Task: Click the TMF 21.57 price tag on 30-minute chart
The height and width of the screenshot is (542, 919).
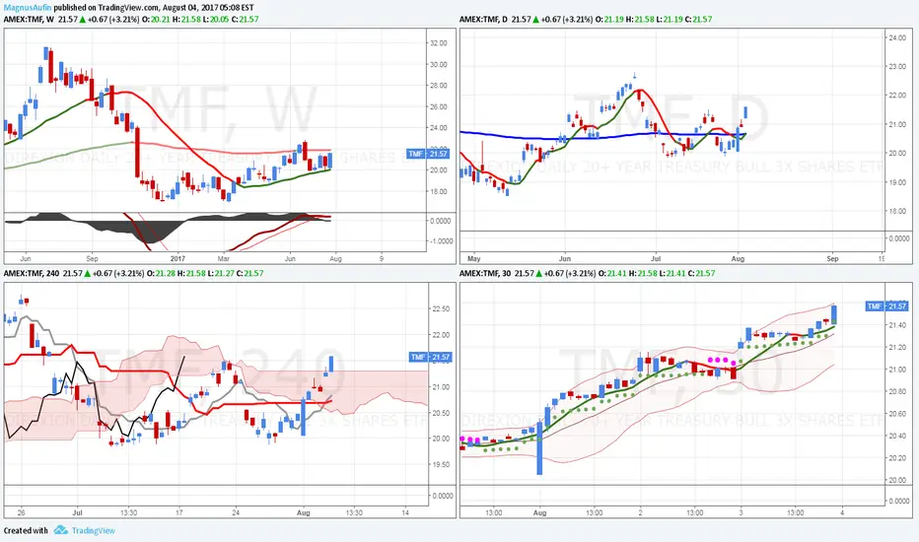Action: [886, 305]
